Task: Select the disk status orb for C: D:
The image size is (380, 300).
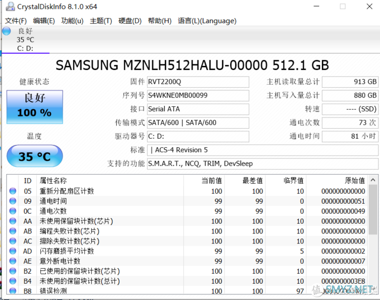Action: click(x=7, y=31)
